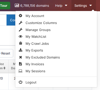Click the power icon beside Logout

[21, 82]
